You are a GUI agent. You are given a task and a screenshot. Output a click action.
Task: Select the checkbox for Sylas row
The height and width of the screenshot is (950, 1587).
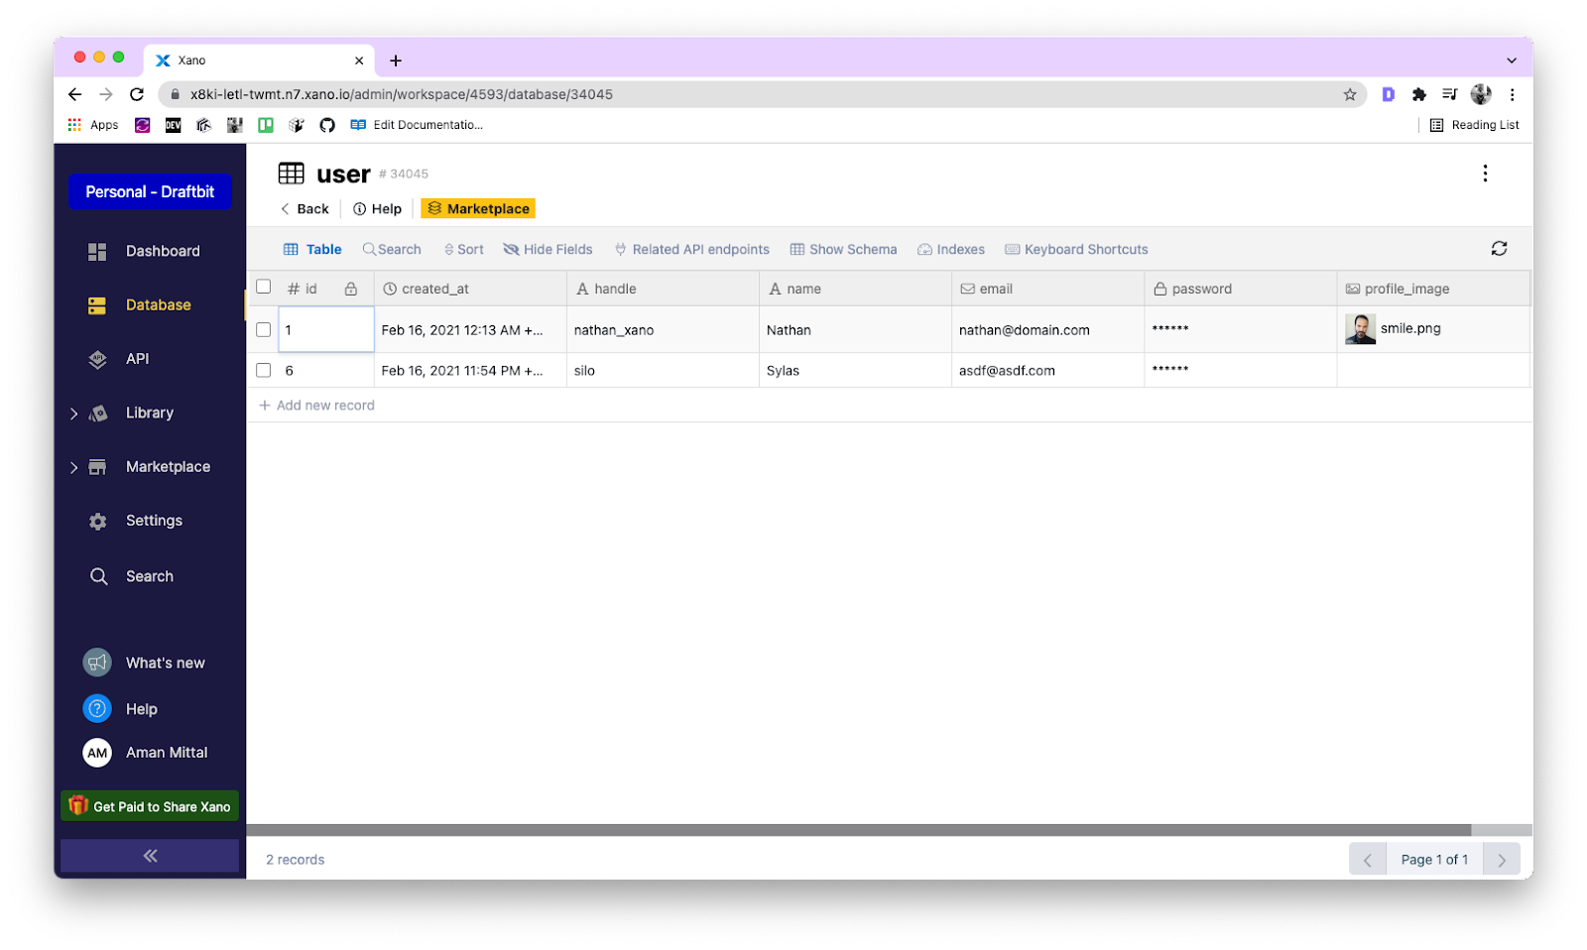(264, 371)
